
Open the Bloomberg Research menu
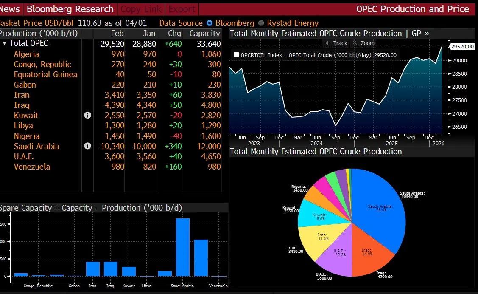click(70, 9)
